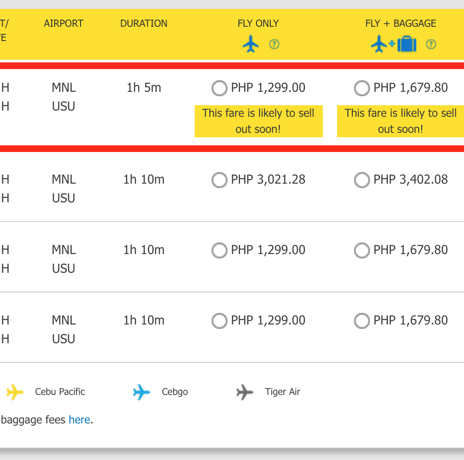Open the Fly Only help question mark

point(274,44)
